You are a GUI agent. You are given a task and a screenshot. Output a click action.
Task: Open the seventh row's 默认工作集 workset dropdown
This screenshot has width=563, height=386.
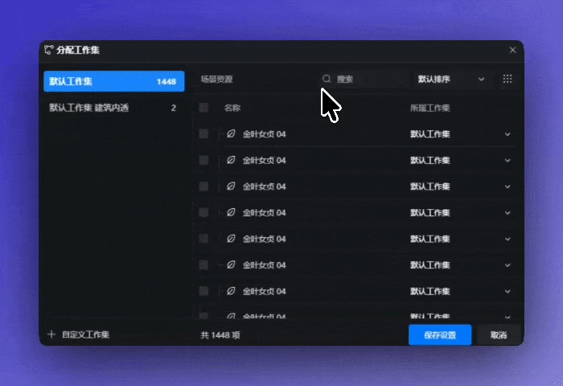coord(460,291)
